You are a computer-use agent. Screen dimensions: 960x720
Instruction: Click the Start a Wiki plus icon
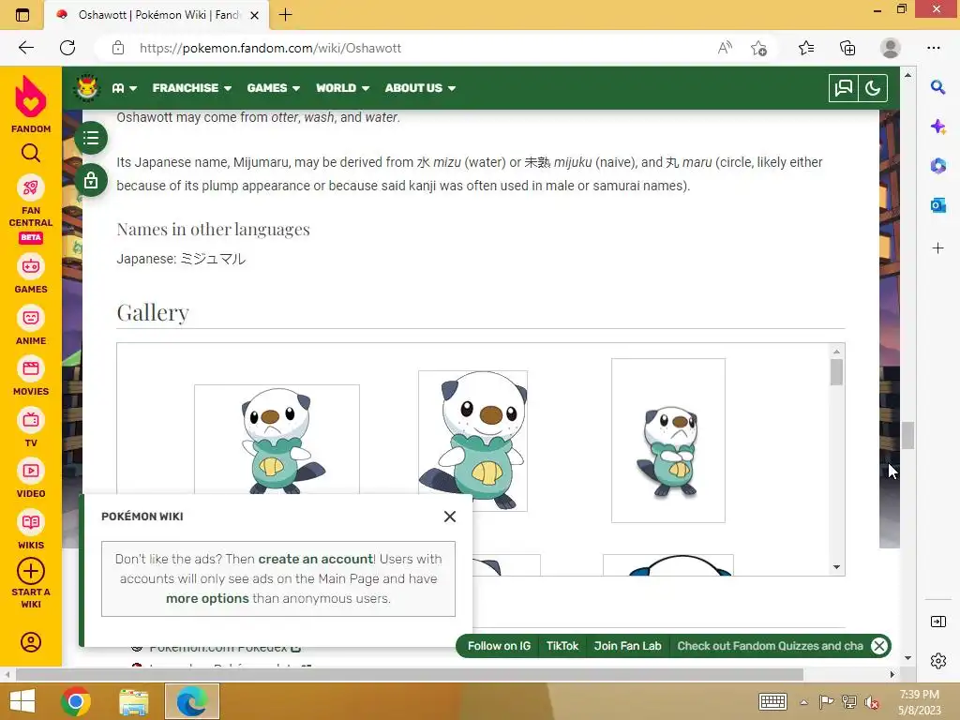[x=31, y=571]
